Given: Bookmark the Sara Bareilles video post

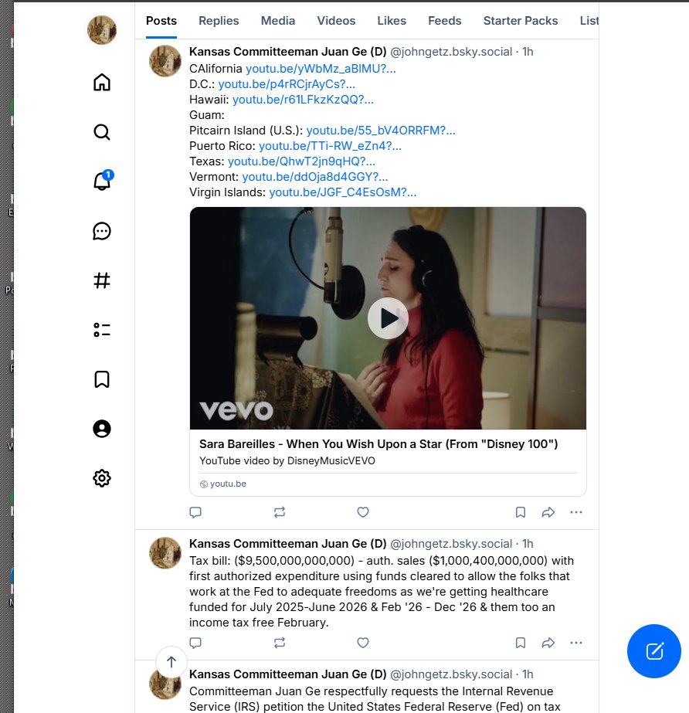Looking at the screenshot, I should tap(521, 512).
